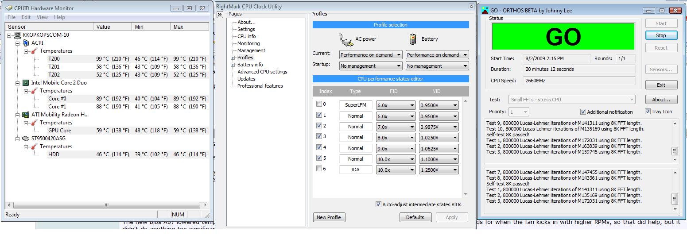Click the Defaults button
This screenshot has height=239, width=687.
(415, 217)
